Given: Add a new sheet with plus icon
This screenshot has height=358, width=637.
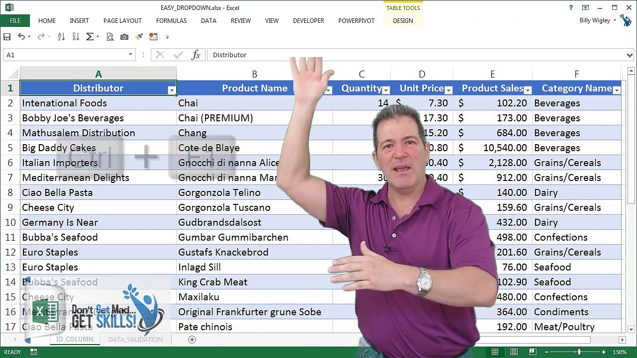Looking at the screenshot, I should [x=192, y=339].
